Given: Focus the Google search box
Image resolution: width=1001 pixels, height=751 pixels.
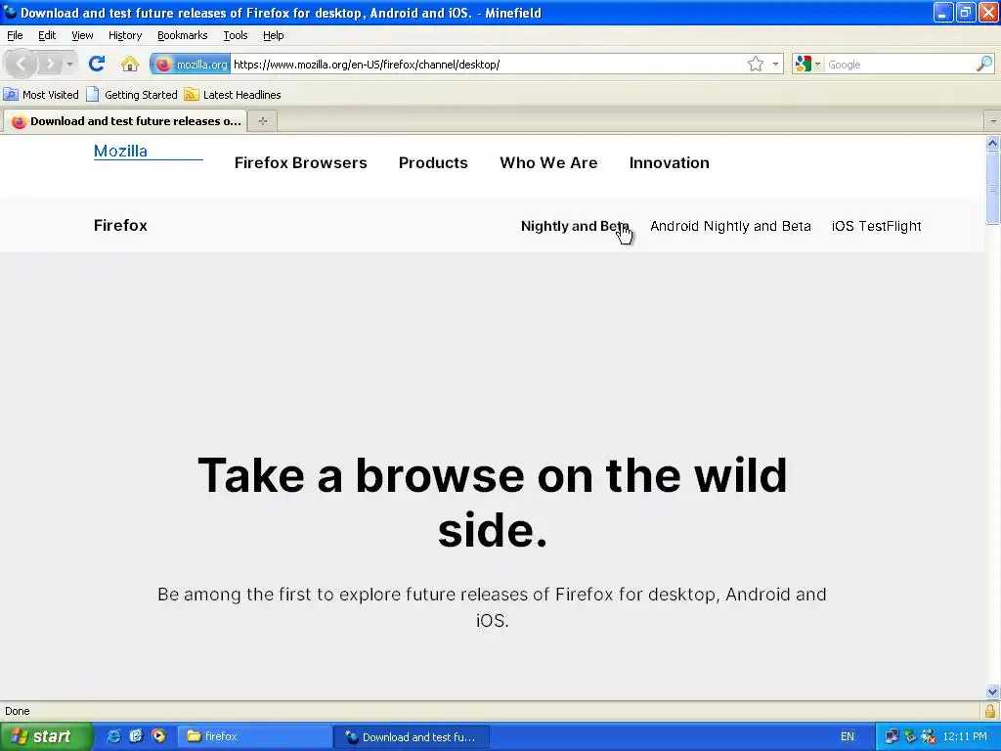Looking at the screenshot, I should [899, 65].
